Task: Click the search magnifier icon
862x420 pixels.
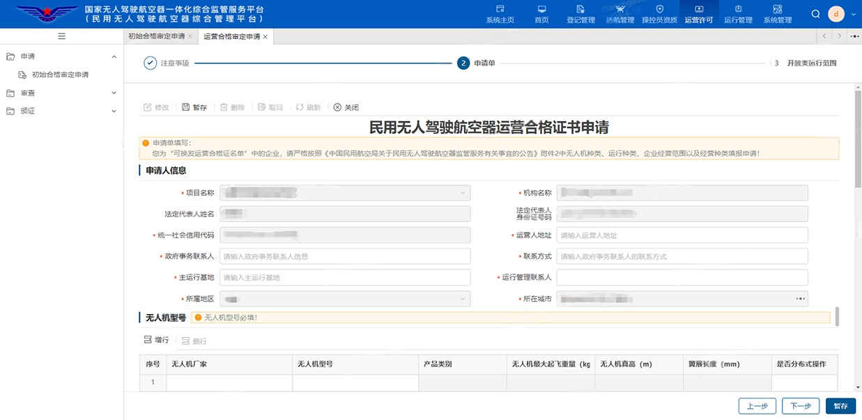Action: click(817, 14)
